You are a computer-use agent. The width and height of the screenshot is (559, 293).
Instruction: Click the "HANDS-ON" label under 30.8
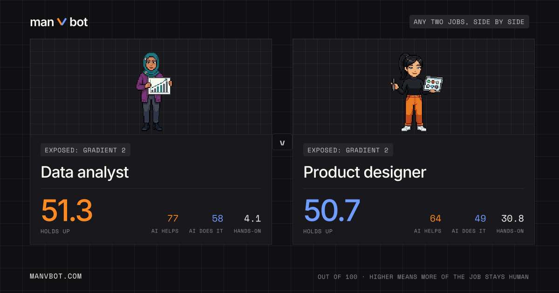pos(510,231)
